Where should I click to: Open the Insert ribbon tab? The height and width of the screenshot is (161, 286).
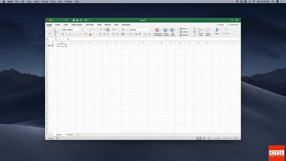coord(58,25)
